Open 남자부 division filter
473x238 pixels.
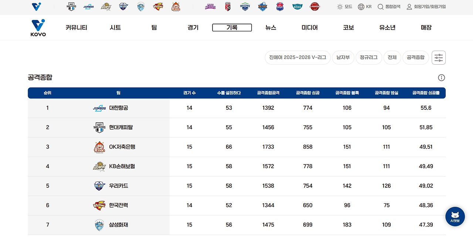click(343, 58)
